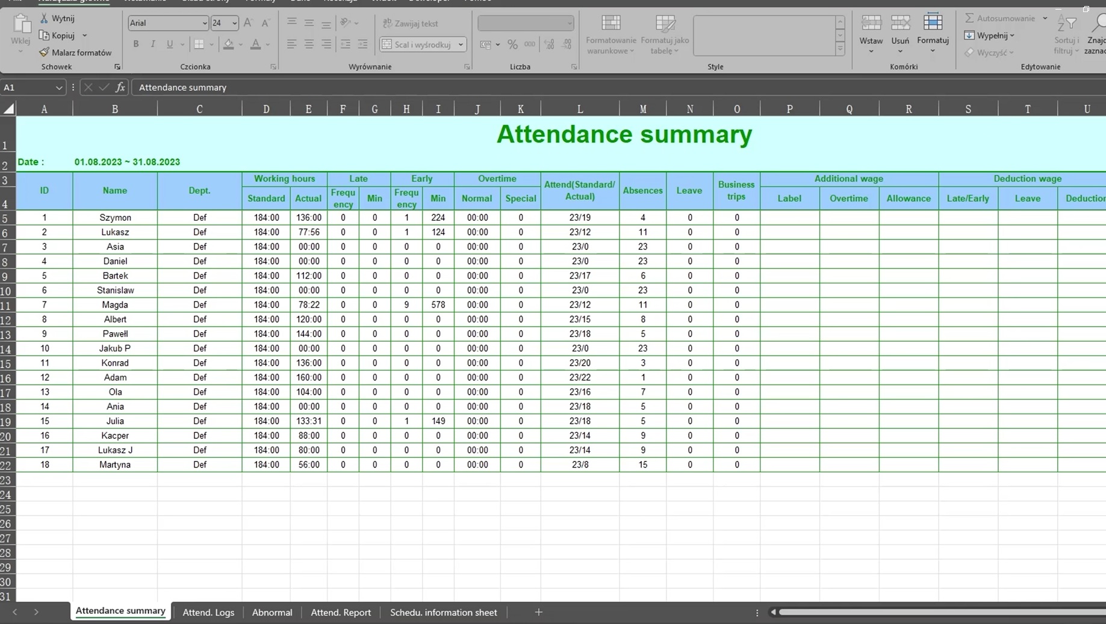Decrease the indent

click(346, 44)
